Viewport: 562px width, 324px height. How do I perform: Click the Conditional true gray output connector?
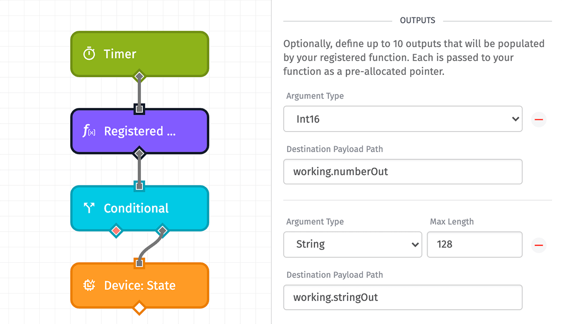pos(162,230)
